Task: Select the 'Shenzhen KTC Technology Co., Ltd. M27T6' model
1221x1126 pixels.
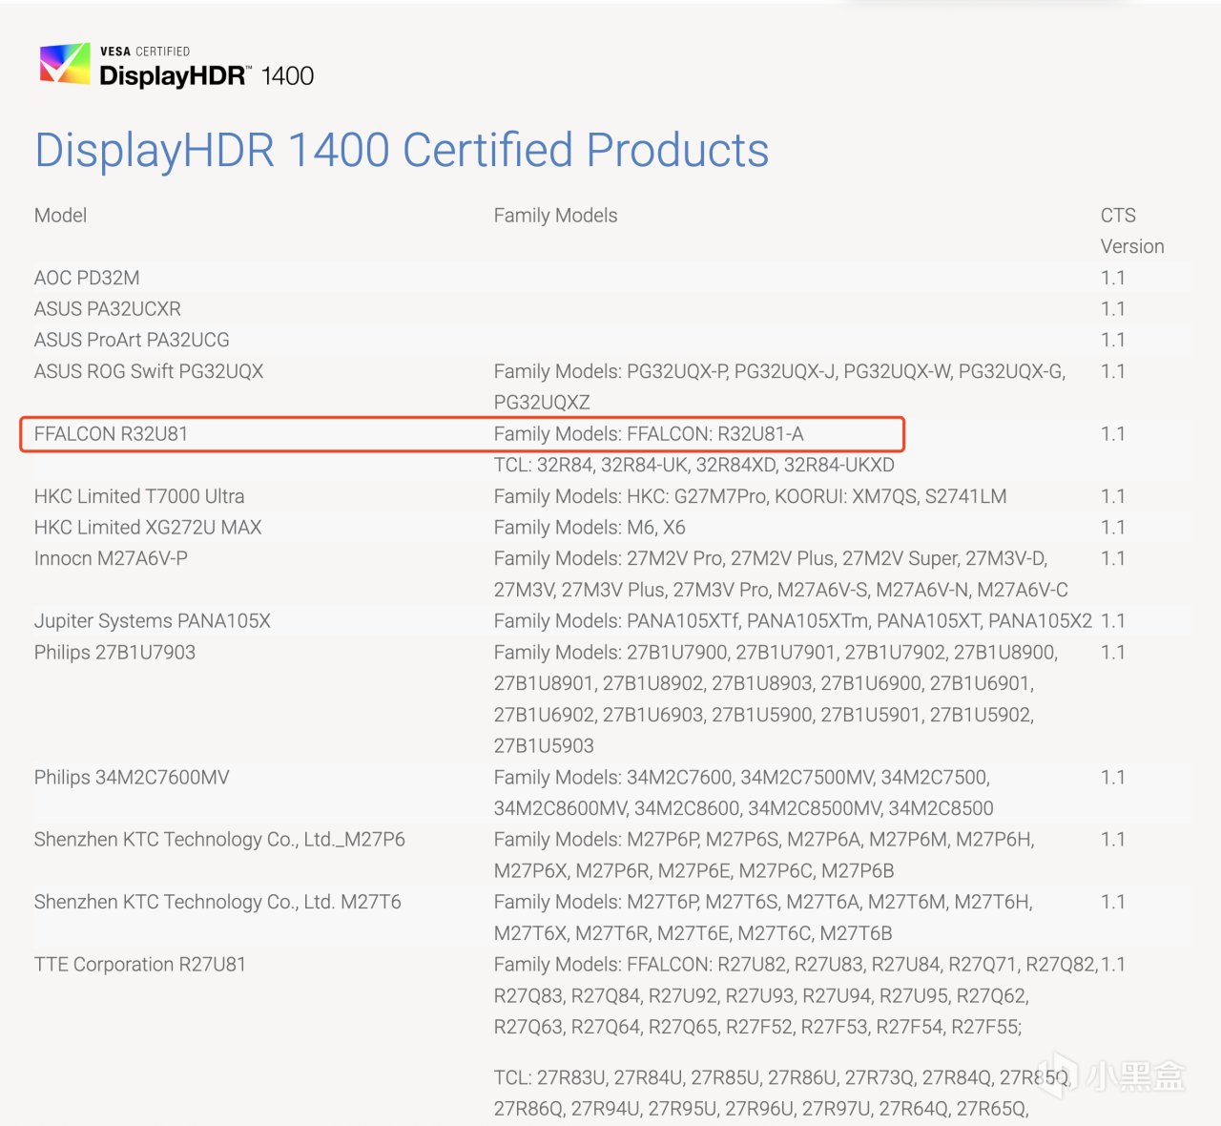Action: point(217,902)
